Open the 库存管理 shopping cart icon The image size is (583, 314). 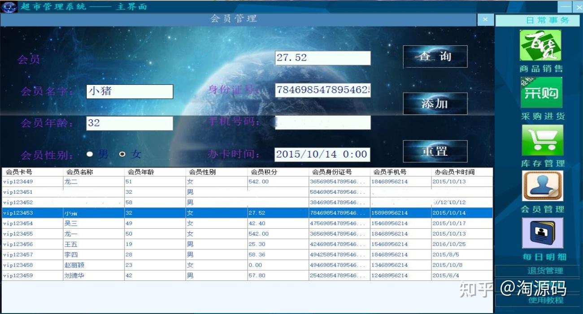tap(542, 140)
